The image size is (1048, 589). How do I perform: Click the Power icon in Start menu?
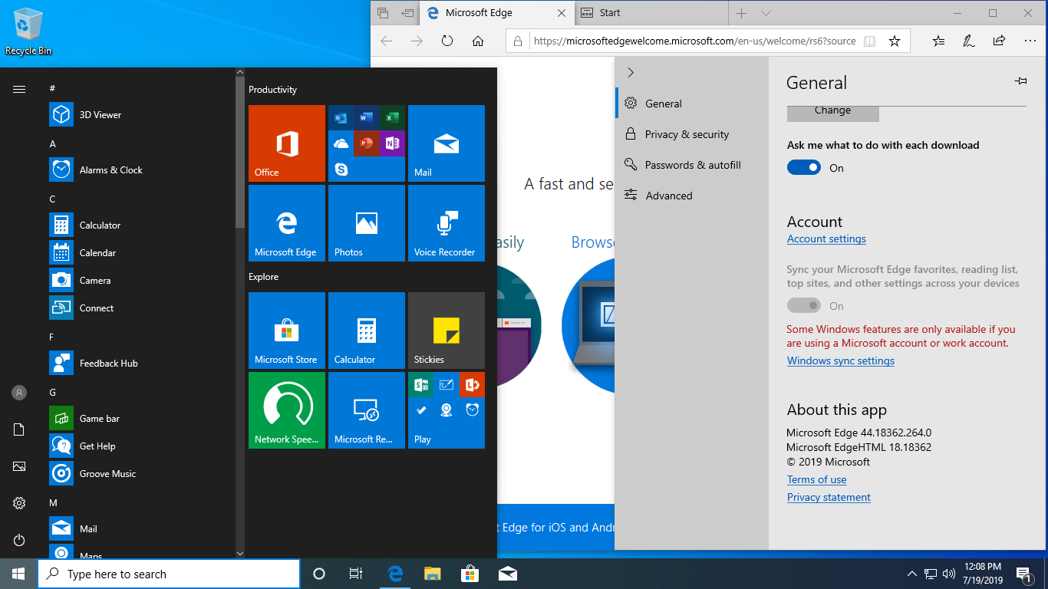tap(19, 540)
